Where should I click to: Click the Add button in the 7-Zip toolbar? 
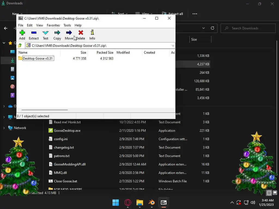(22, 35)
